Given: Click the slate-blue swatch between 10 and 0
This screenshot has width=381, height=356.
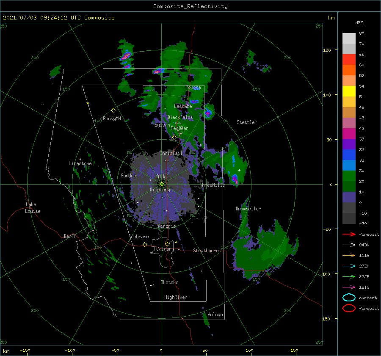Looking at the screenshot, I should tap(349, 197).
